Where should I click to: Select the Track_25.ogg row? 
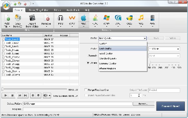click(x=40, y=68)
